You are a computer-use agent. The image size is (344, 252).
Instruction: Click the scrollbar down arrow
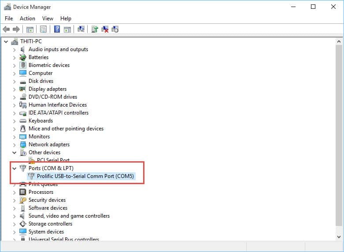coord(339,236)
